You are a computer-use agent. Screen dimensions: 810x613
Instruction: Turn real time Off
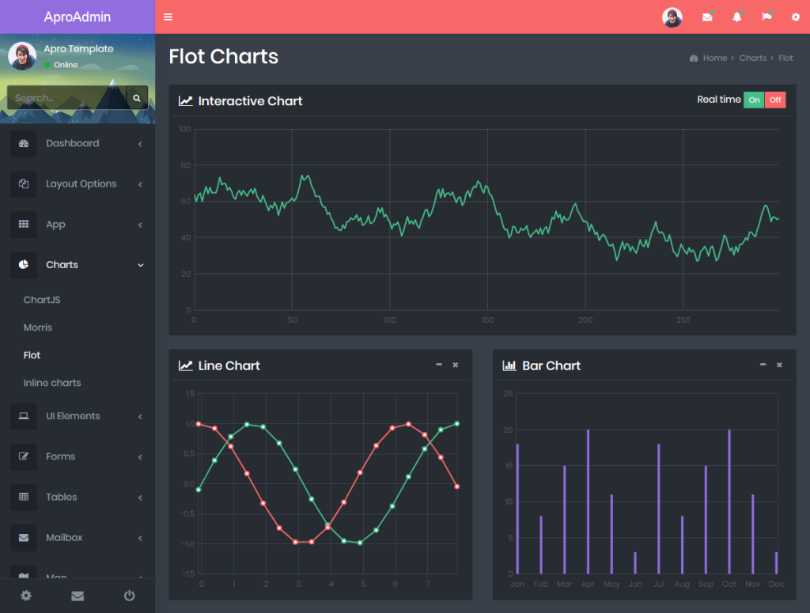775,100
